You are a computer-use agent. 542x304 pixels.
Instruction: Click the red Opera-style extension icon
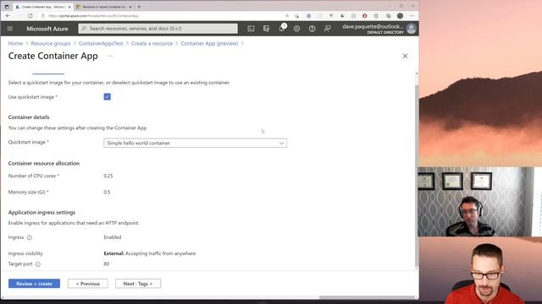pos(365,16)
